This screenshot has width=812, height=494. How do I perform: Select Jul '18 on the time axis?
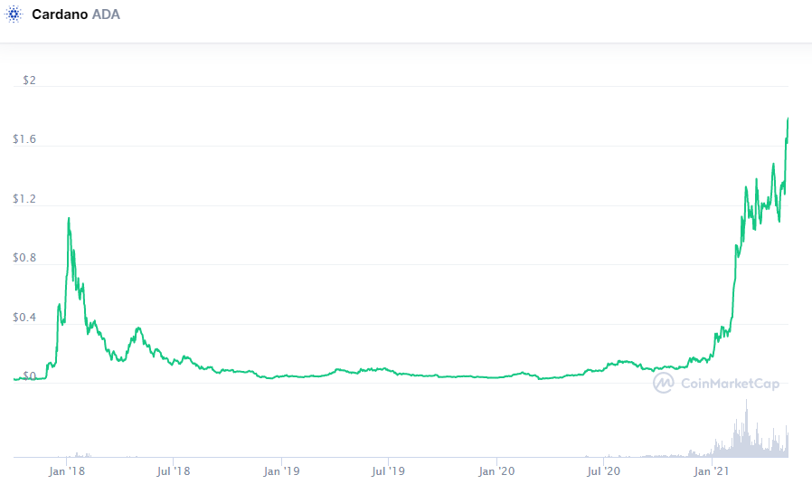(x=174, y=470)
